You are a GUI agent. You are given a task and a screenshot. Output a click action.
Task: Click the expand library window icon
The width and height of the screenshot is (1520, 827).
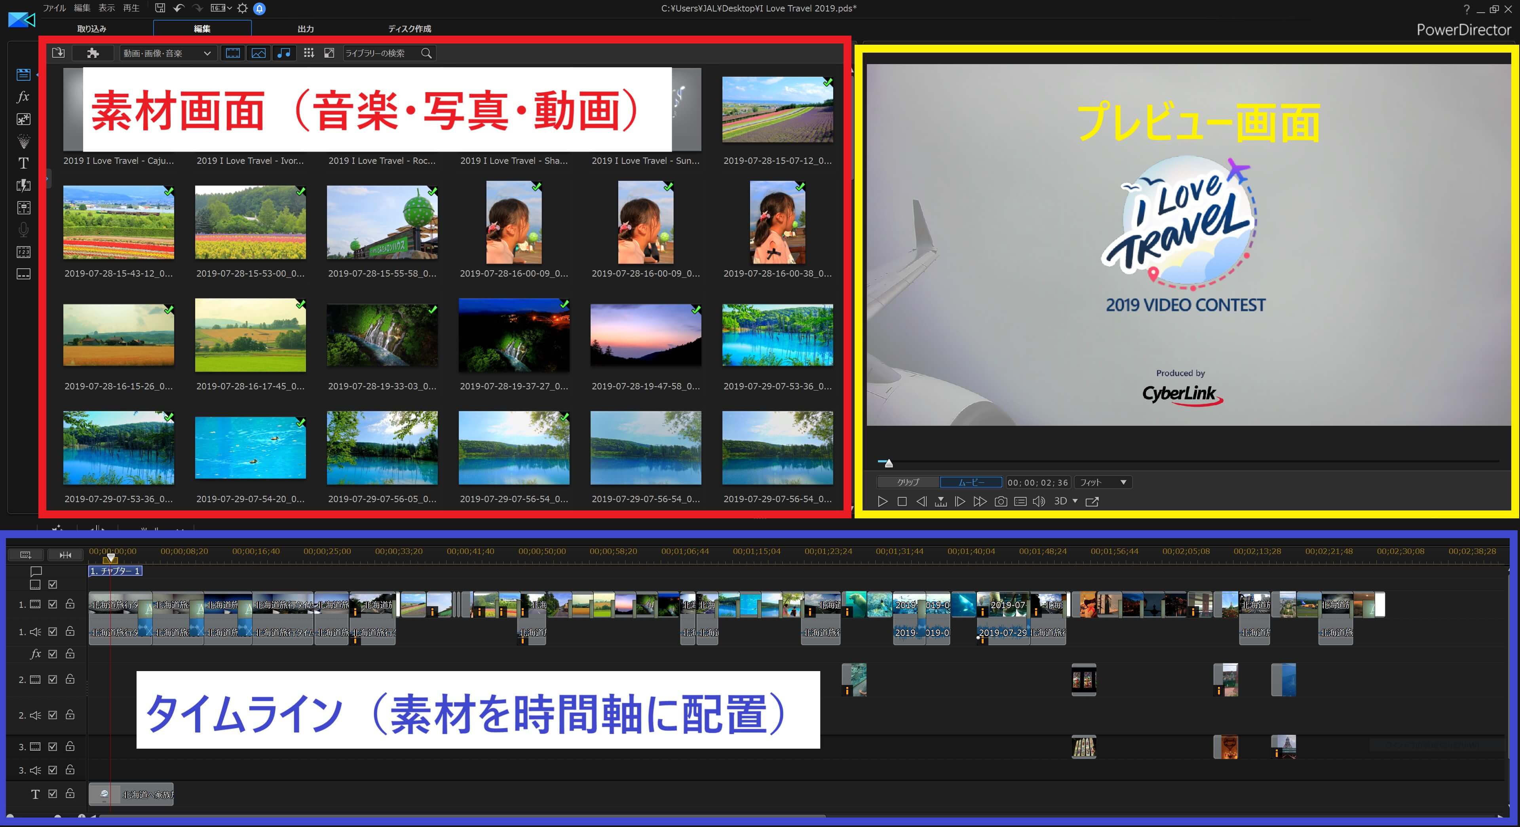click(329, 53)
